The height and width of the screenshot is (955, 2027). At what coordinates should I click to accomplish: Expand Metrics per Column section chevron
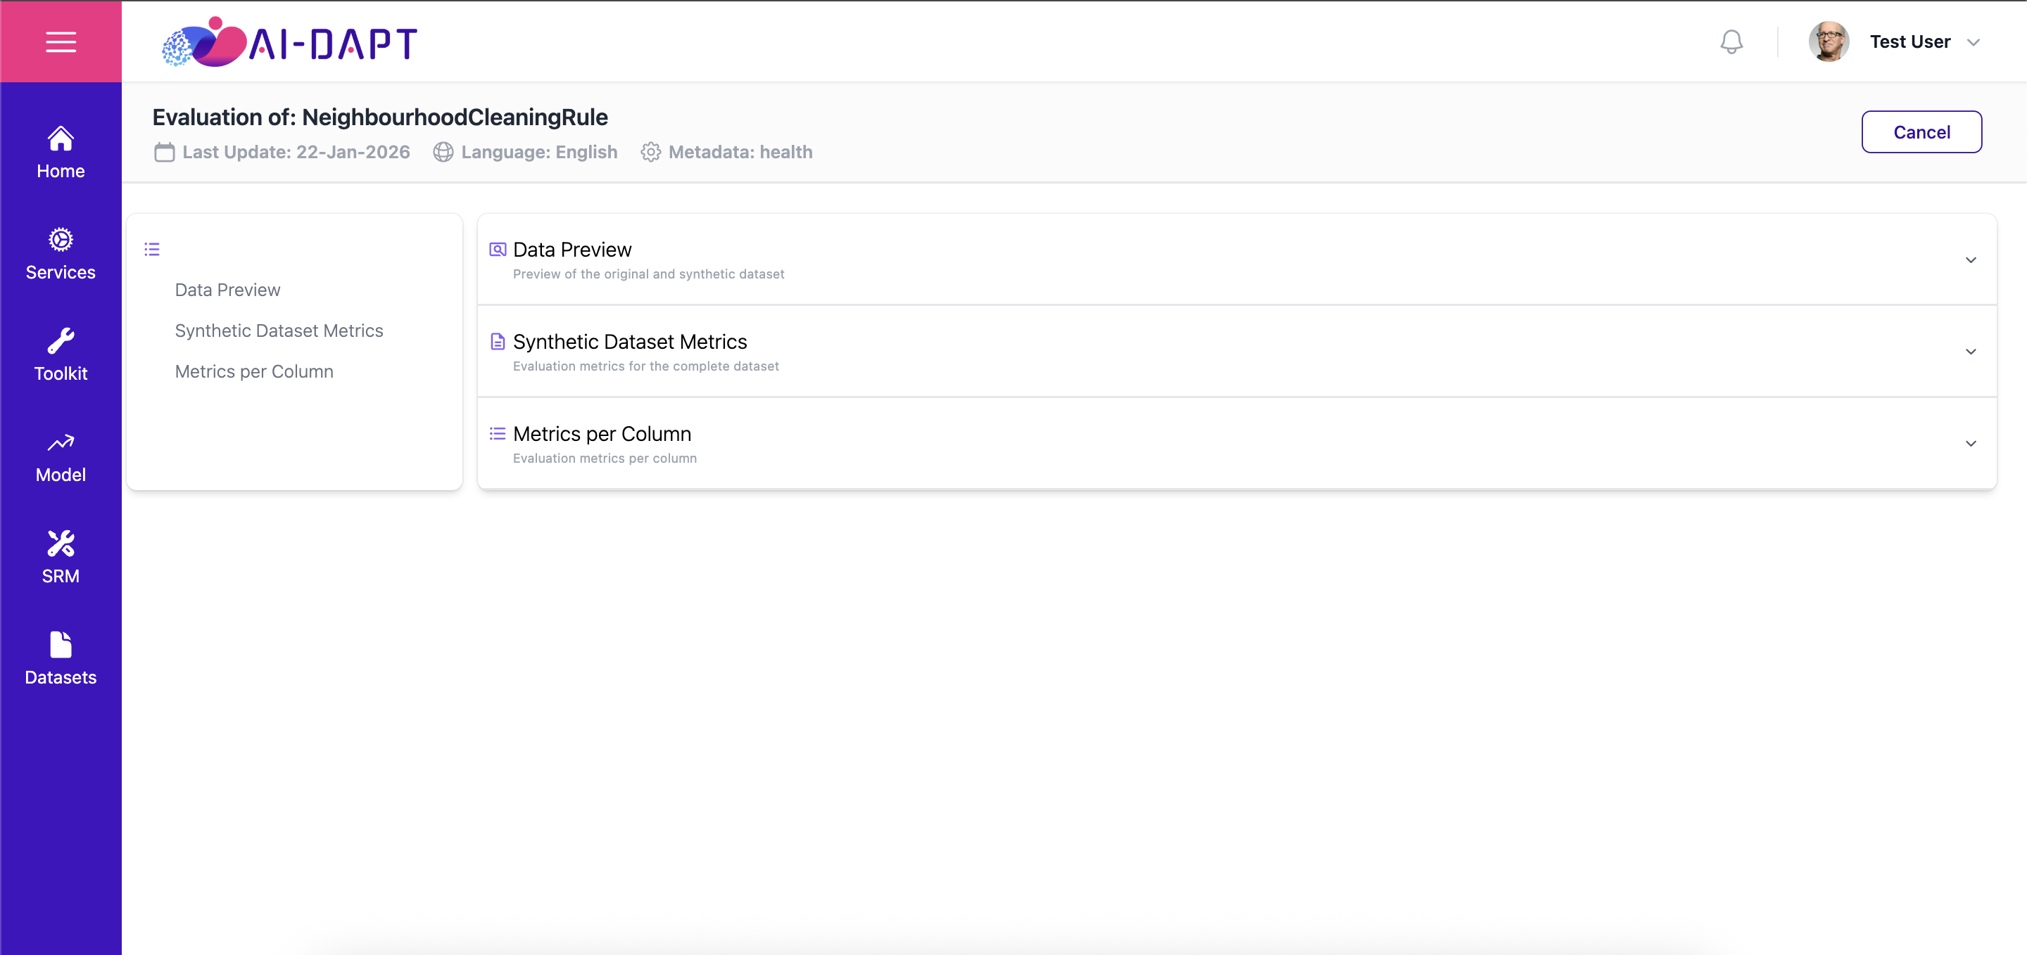(1971, 444)
